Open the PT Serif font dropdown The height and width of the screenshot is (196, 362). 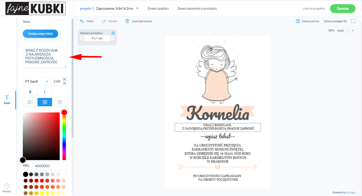tap(36, 81)
